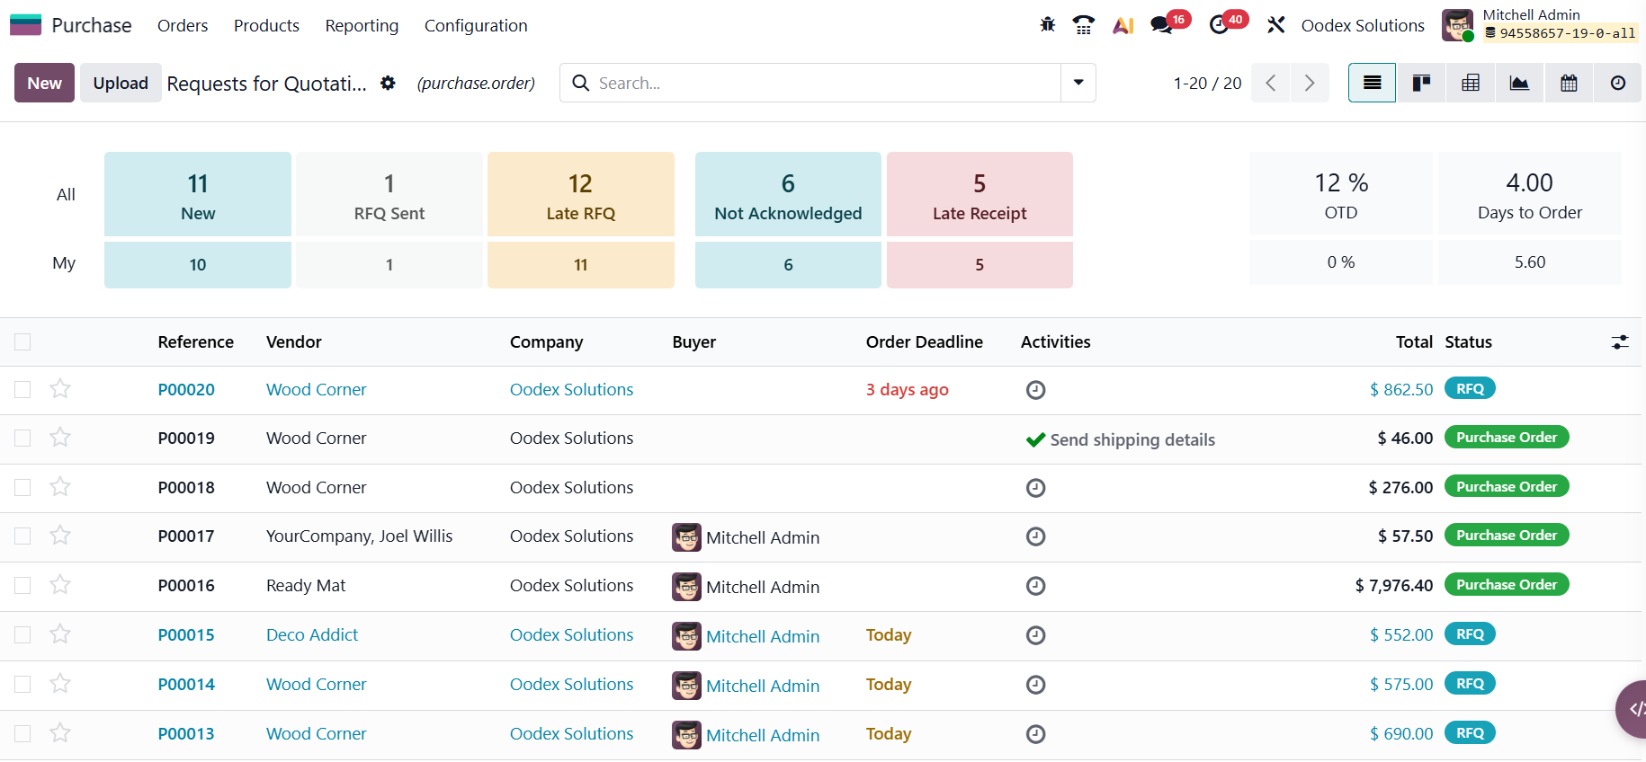Expand the search options dropdown arrow
Screen dimensions: 1646x762
click(1078, 83)
